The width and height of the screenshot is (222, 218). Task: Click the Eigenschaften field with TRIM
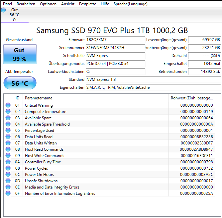coord(153,87)
